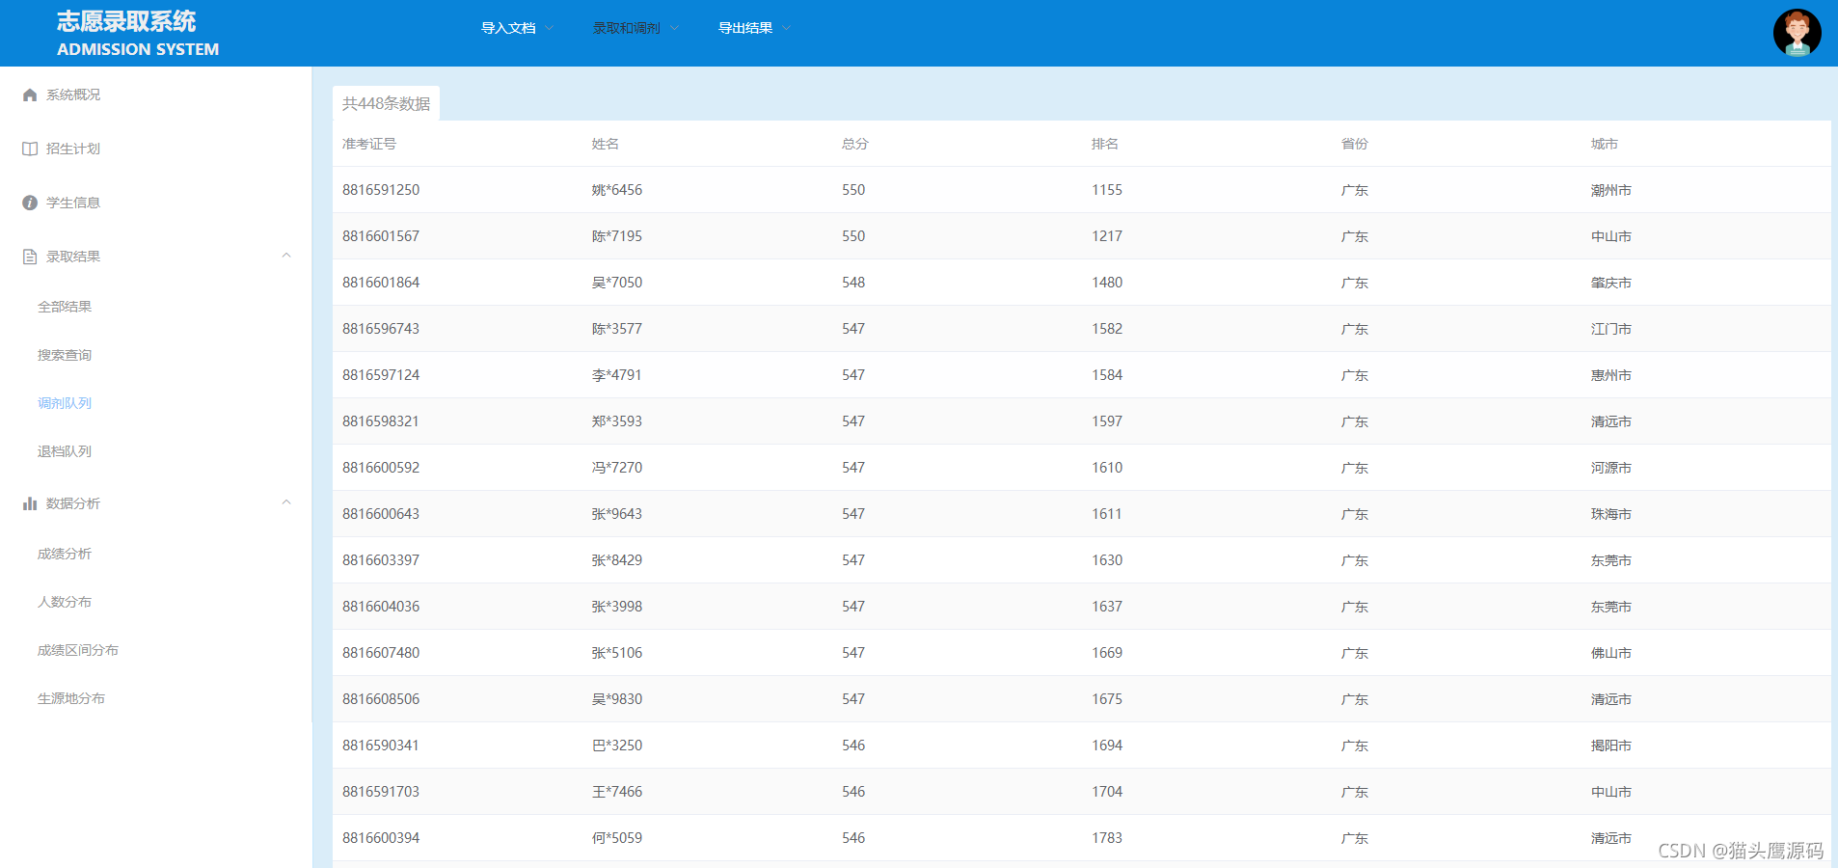Collapse the 录取结果 submenu chevron

point(286,256)
